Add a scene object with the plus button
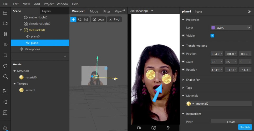Viewport: 254px width, 131px height. click(x=65, y=57)
